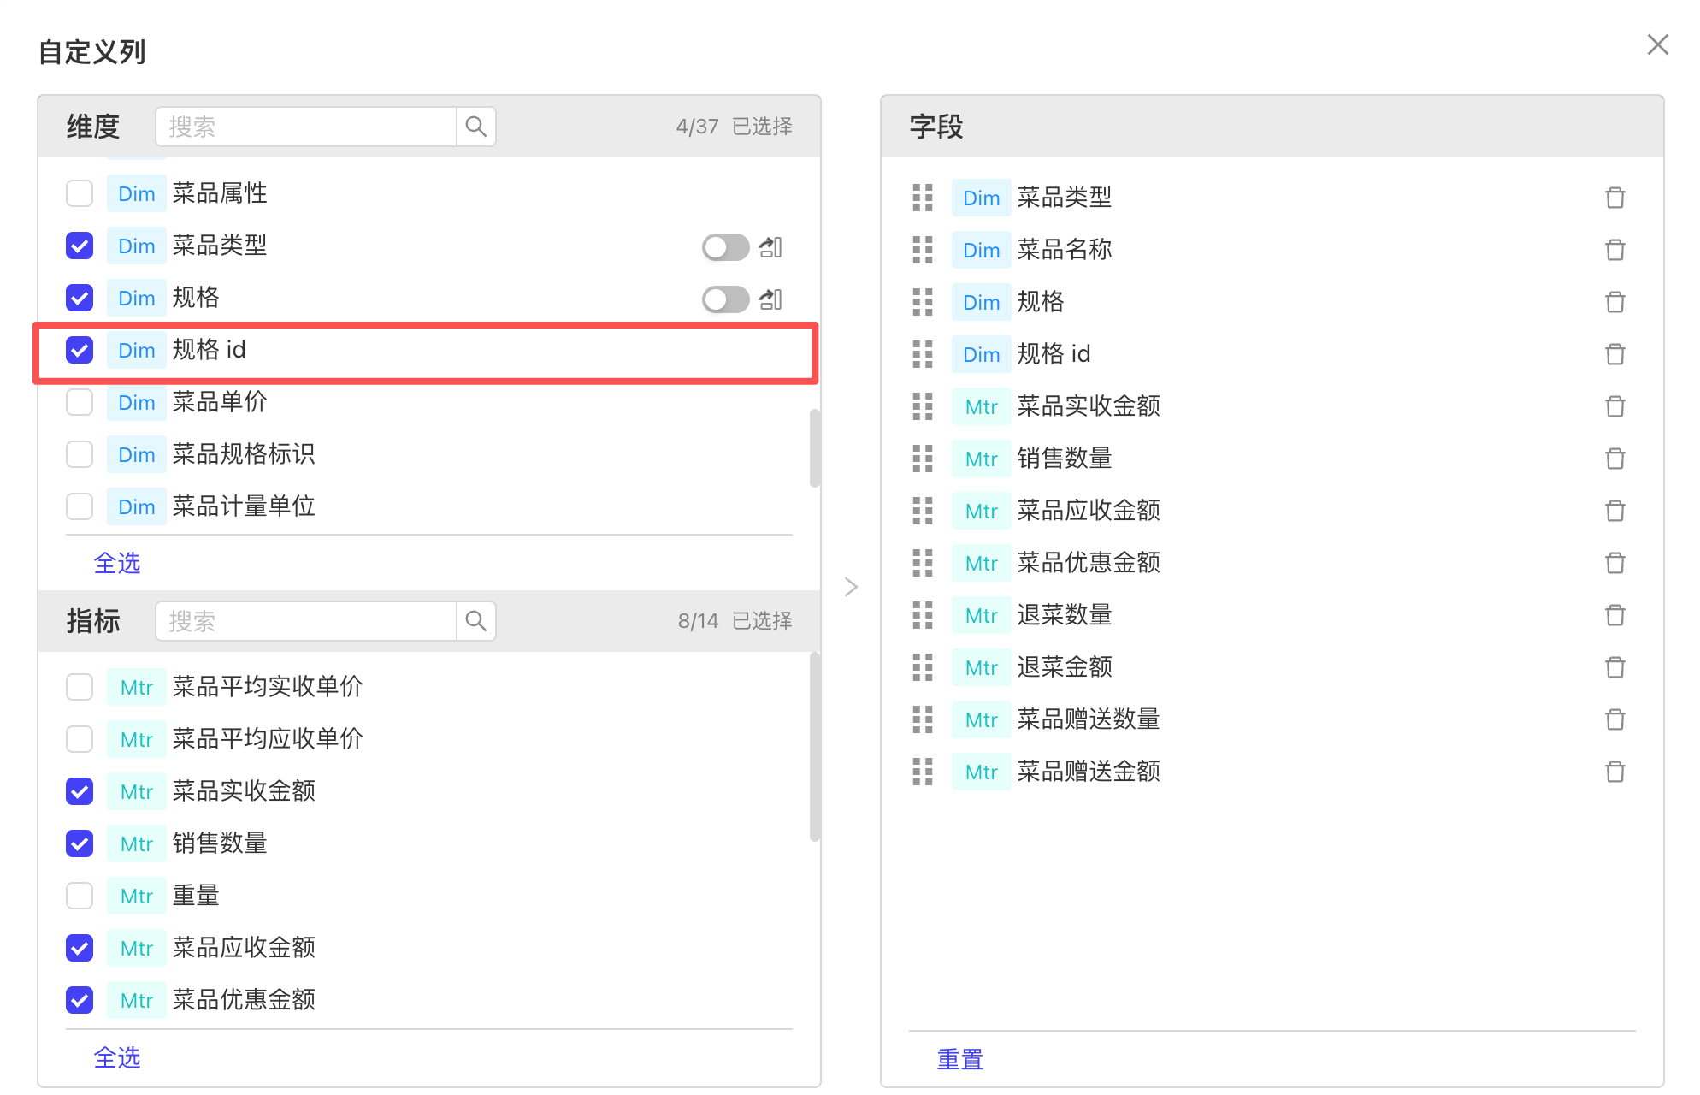Image resolution: width=1700 pixels, height=1095 pixels.
Task: Delete 菜品赠送金额 field with trash icon
Action: [1614, 772]
